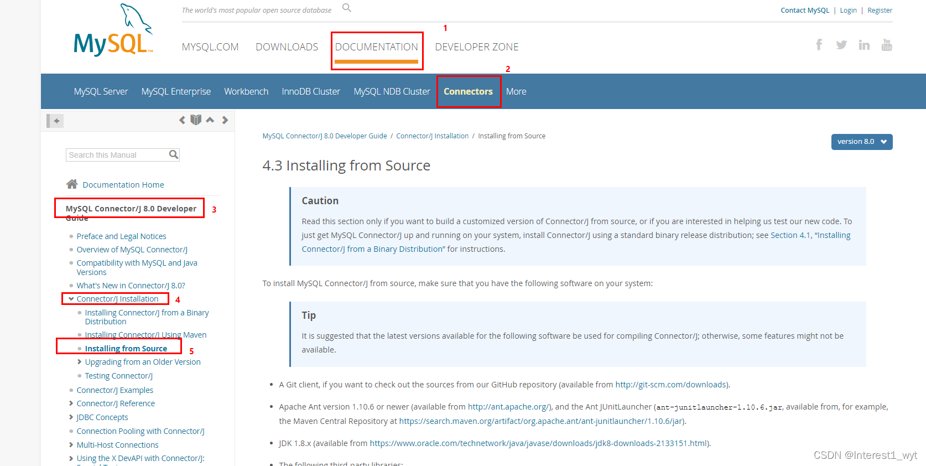Open the MYSQL.COM top navigation tab
The image size is (926, 466).
point(210,47)
